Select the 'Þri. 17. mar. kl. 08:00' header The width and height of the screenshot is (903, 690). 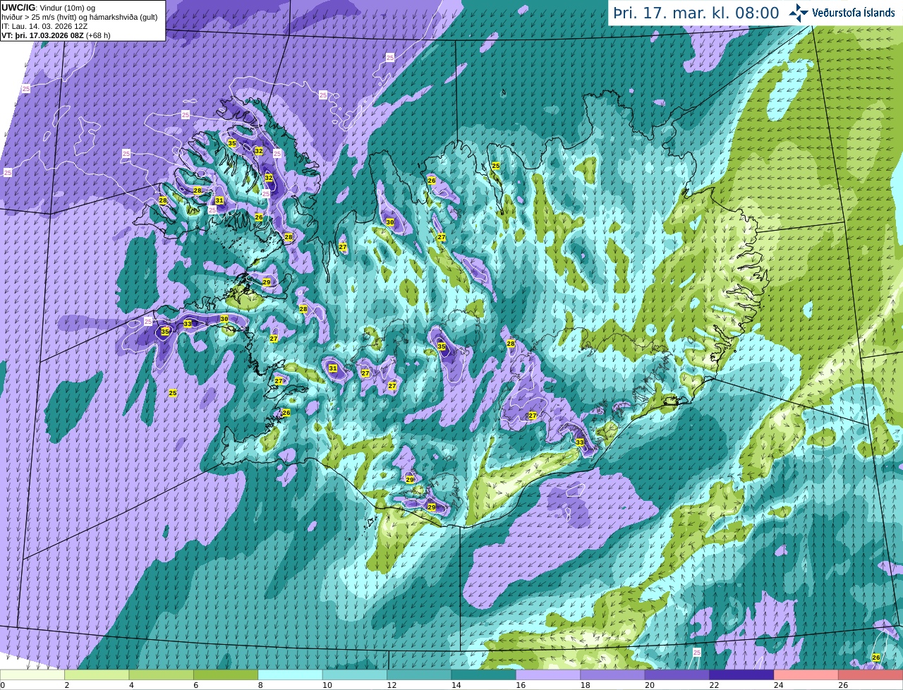[x=696, y=13]
